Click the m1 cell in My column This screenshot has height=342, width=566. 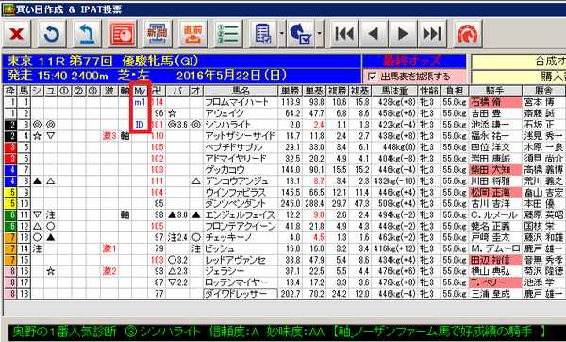click(x=140, y=102)
